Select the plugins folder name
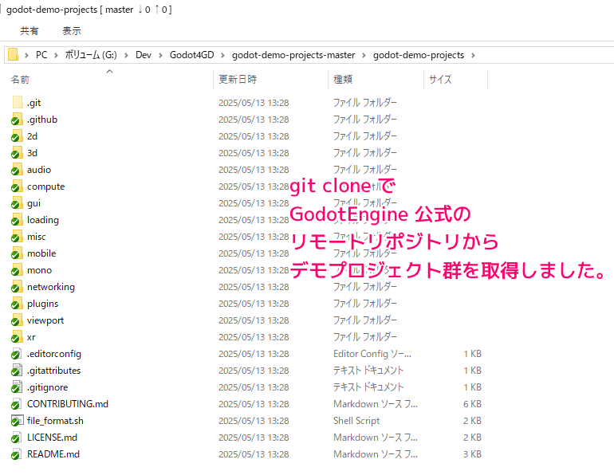This screenshot has height=475, width=614. pos(43,304)
